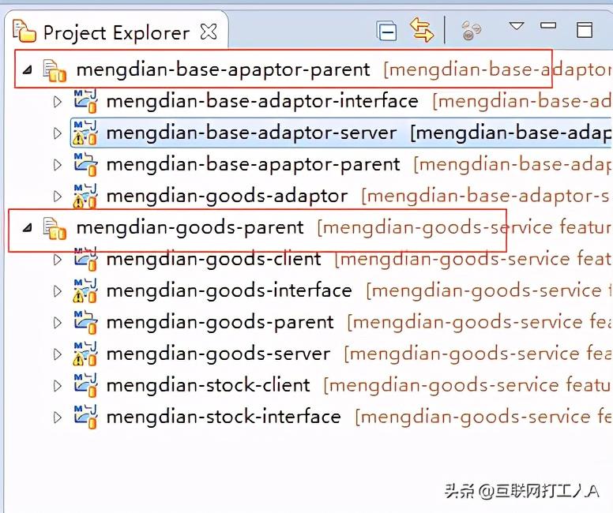613x513 pixels.
Task: Click the mengdian-base-adaptor-server Maven project icon
Action: tap(85, 133)
